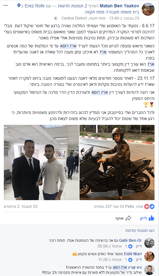
Task: Open the Matan Ben Yaakov profile link
Action: (x=119, y=6)
